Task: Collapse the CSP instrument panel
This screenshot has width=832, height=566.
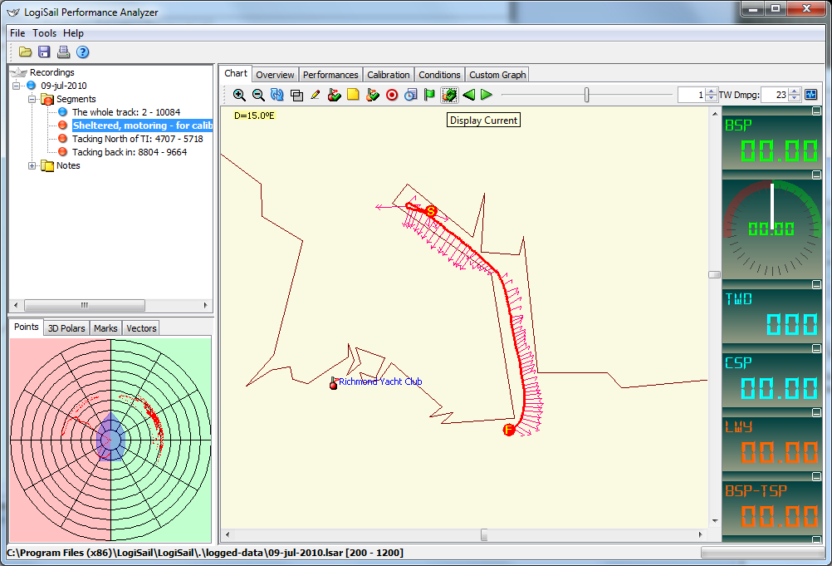Action: [816, 350]
